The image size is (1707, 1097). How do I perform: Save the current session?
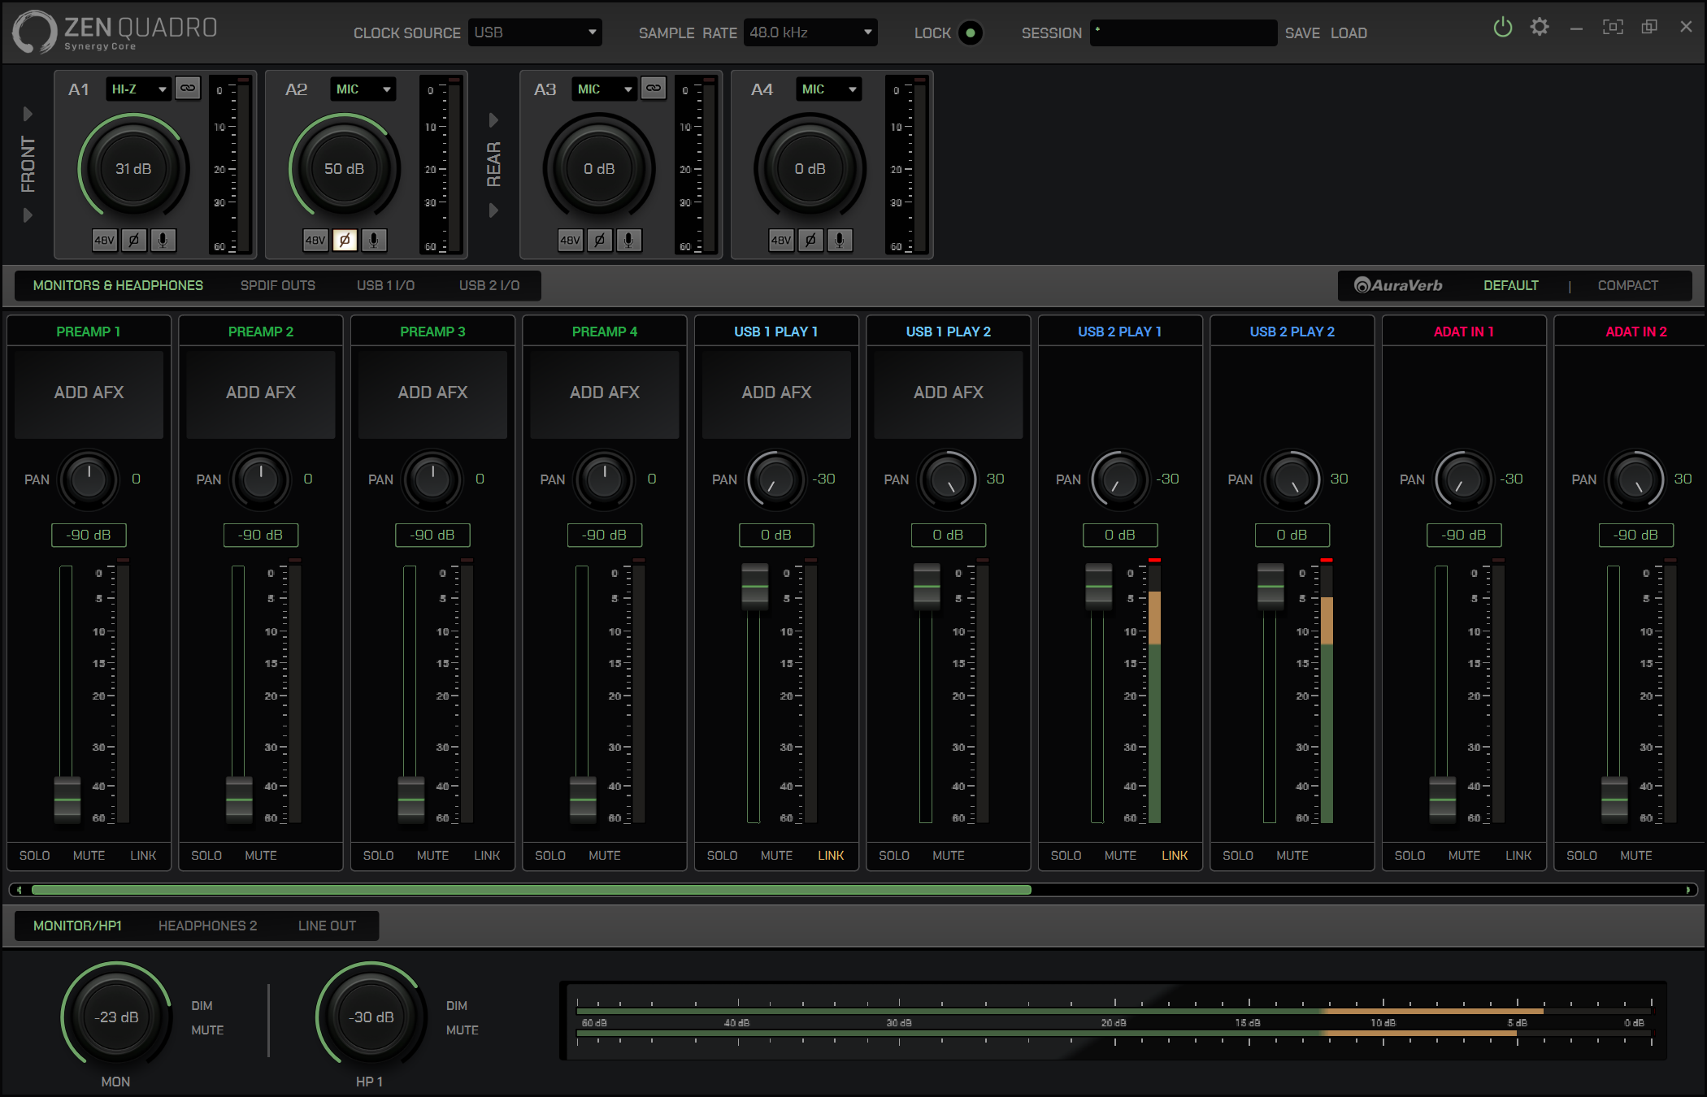[1302, 33]
